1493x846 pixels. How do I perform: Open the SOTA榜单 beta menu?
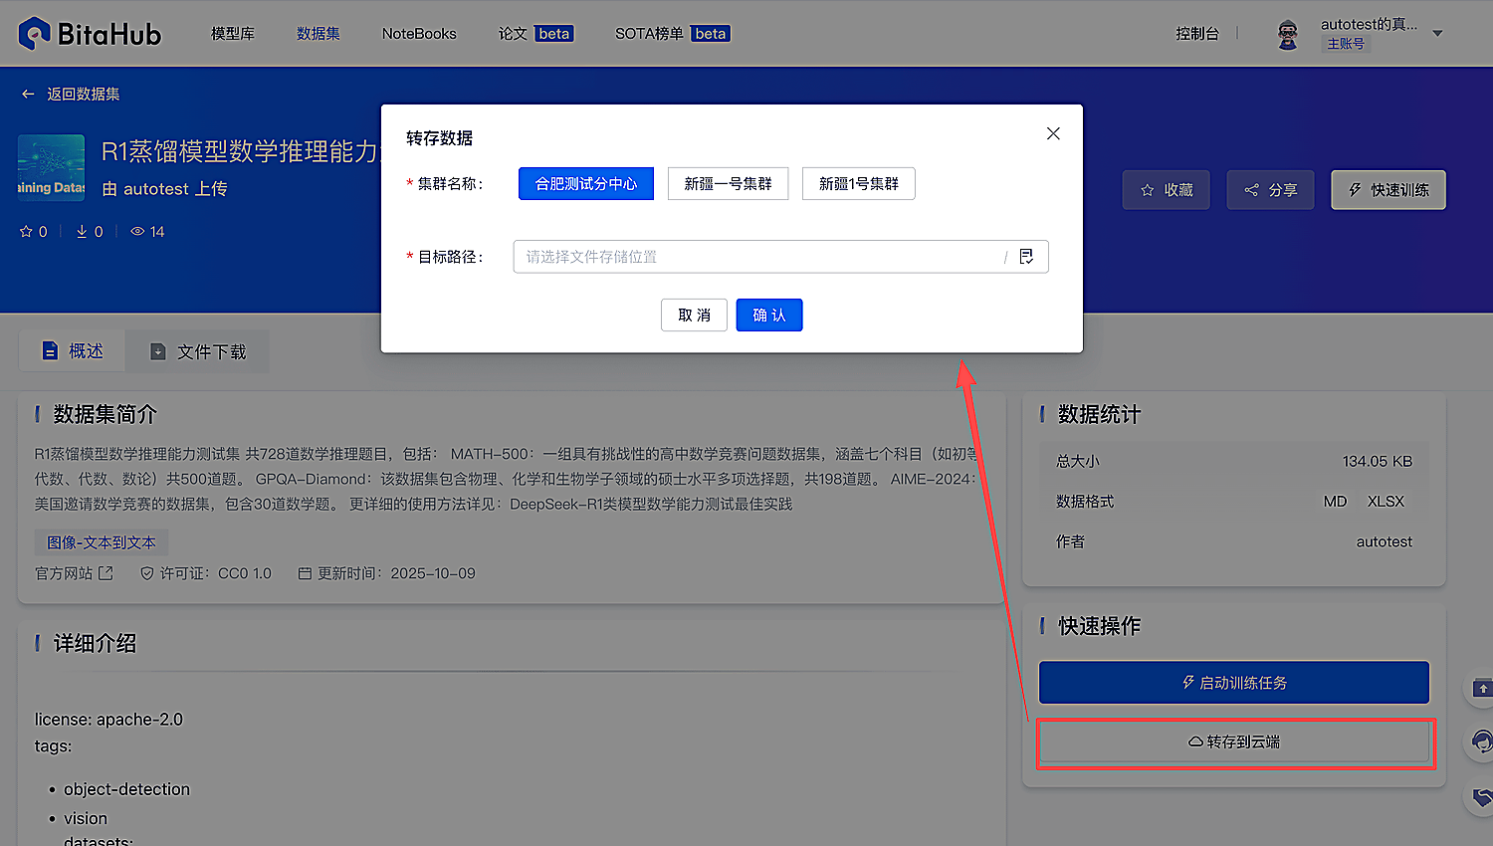673,34
